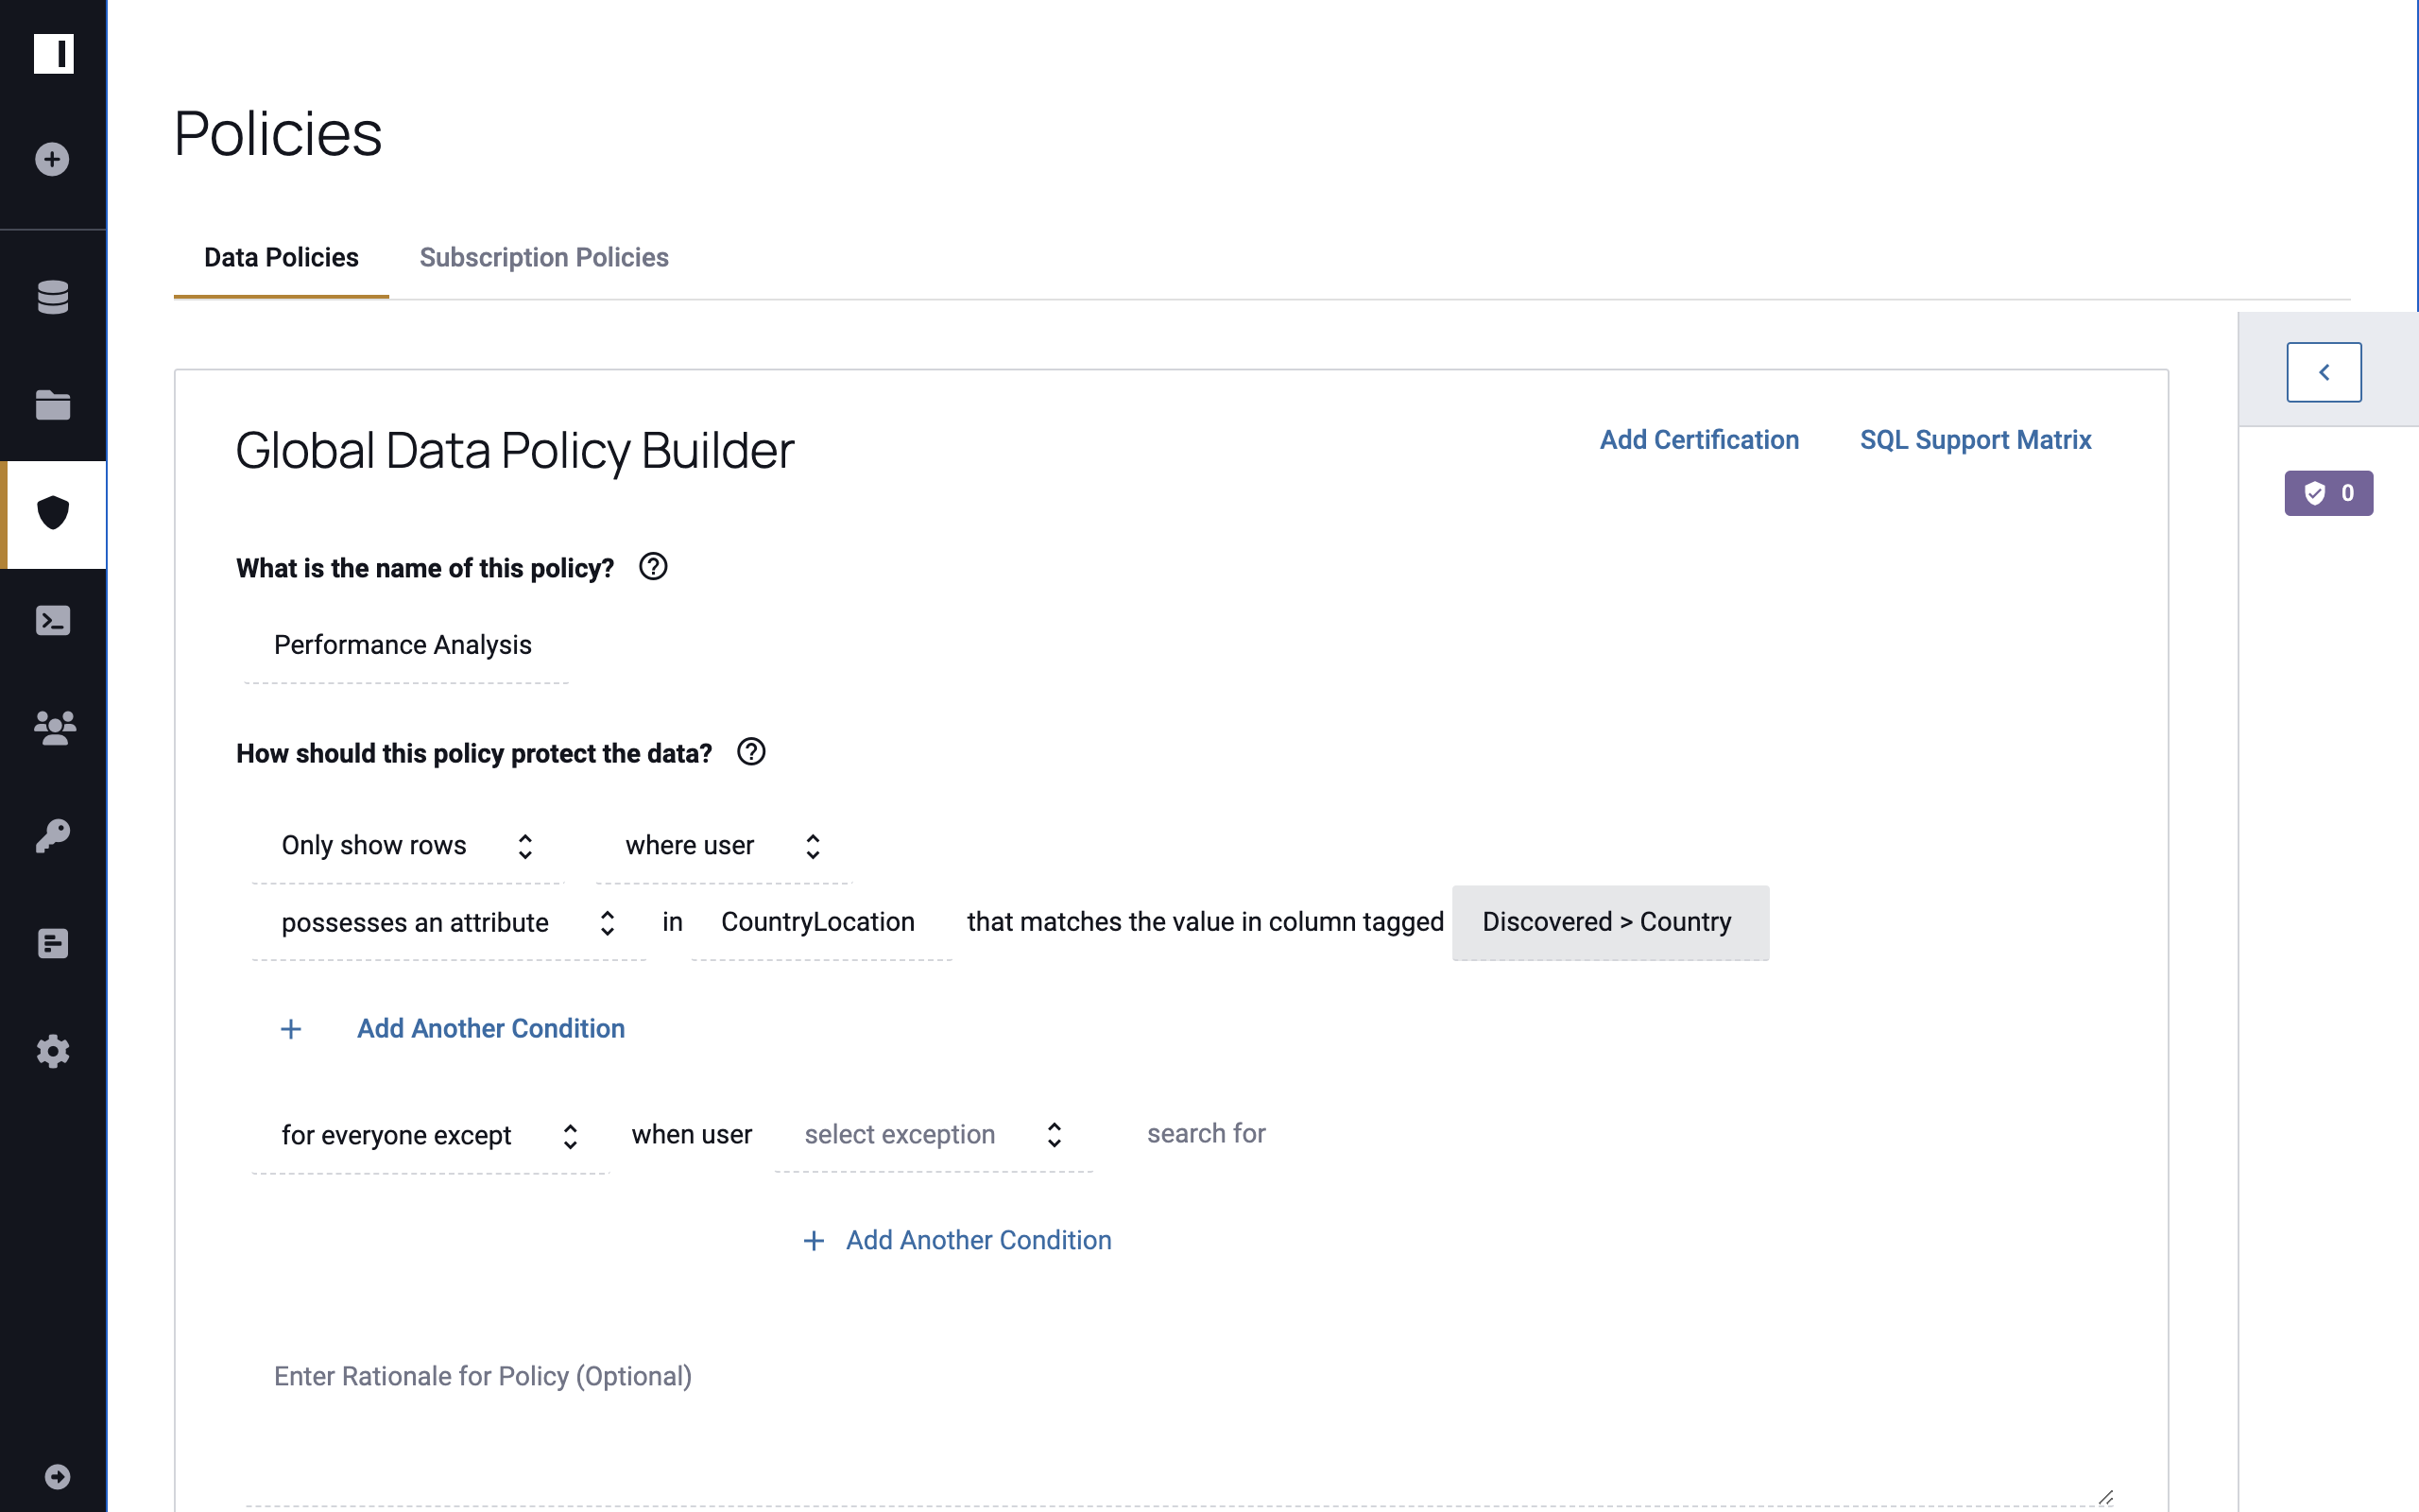Viewport: 2419px width, 1512px height.
Task: Click SQL Support Matrix link
Action: [1975, 439]
